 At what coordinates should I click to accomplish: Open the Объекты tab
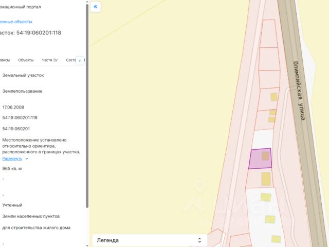point(26,60)
